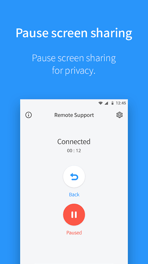The width and height of the screenshot is (148, 264).
Task: Click the Connected status text
Action: (74, 142)
